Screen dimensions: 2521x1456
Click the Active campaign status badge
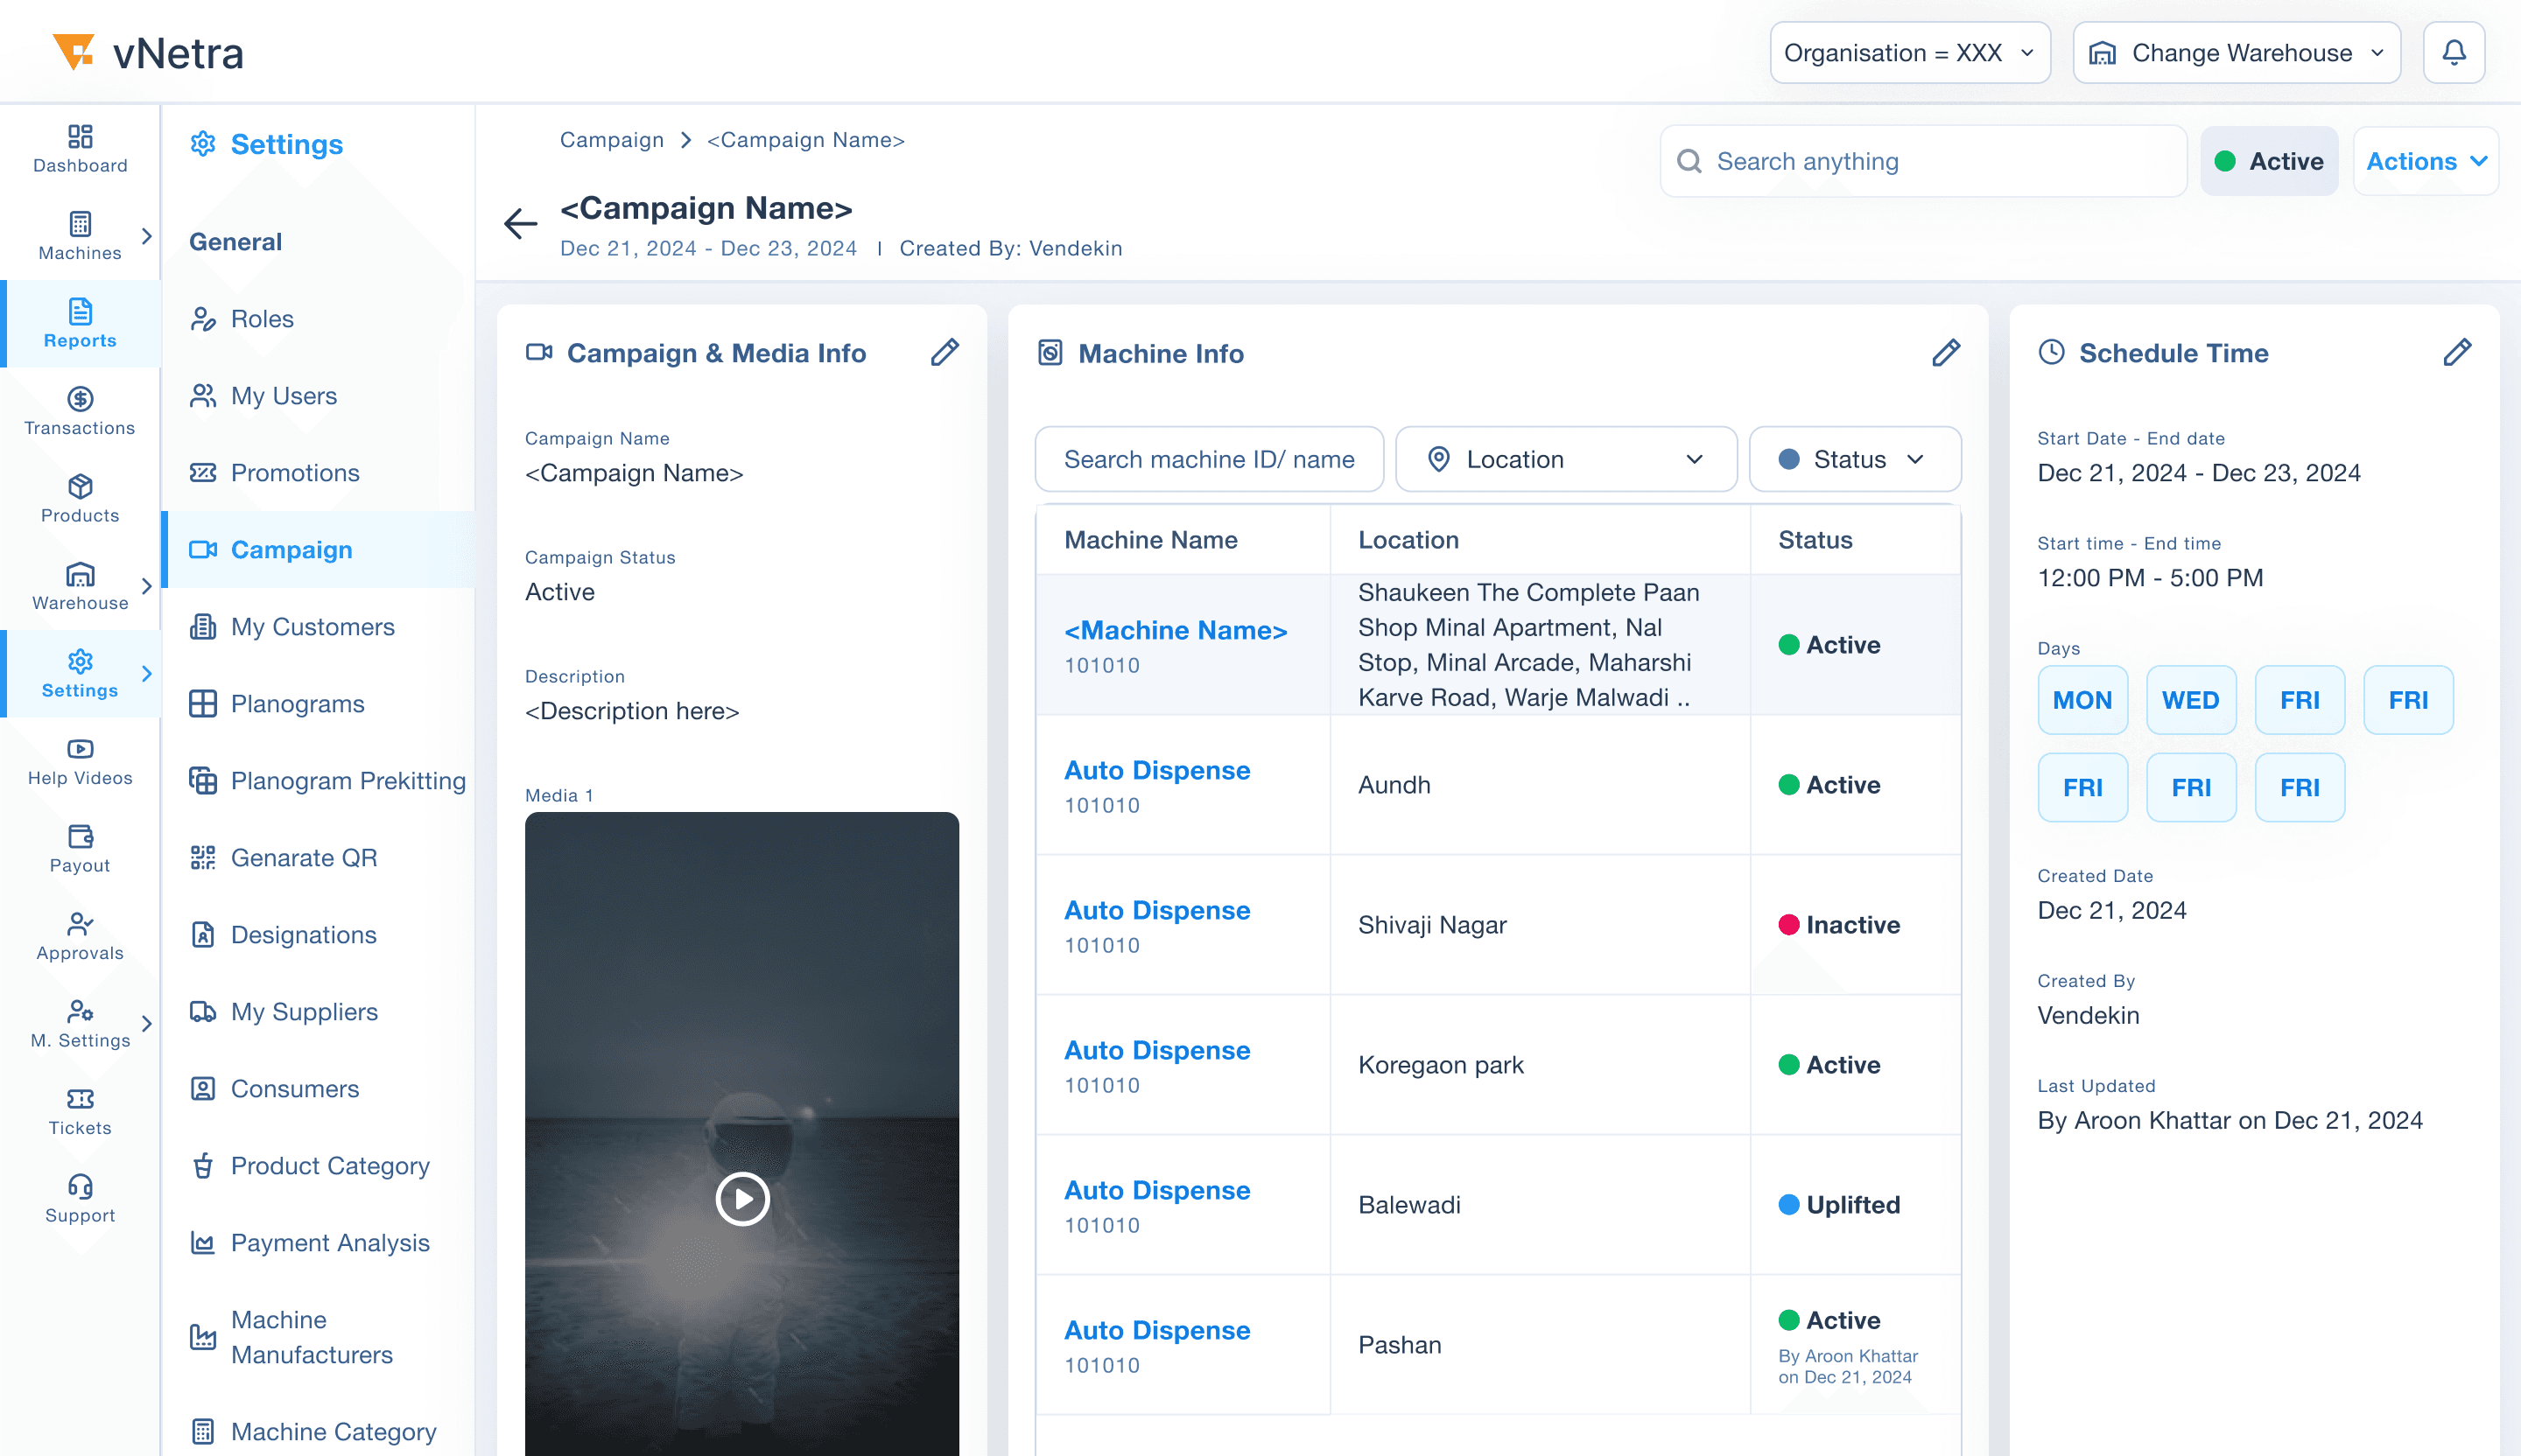[2268, 161]
